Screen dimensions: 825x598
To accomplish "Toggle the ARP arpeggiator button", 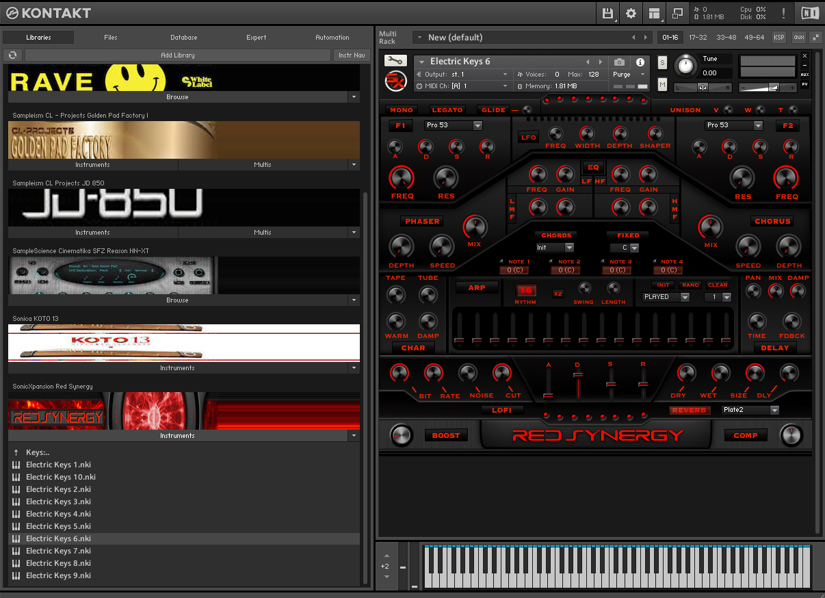I will (x=477, y=288).
